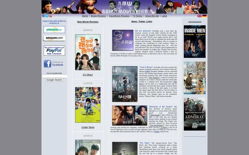Click the date above It's Okay! poster
249x155 pixels.
tap(88, 30)
